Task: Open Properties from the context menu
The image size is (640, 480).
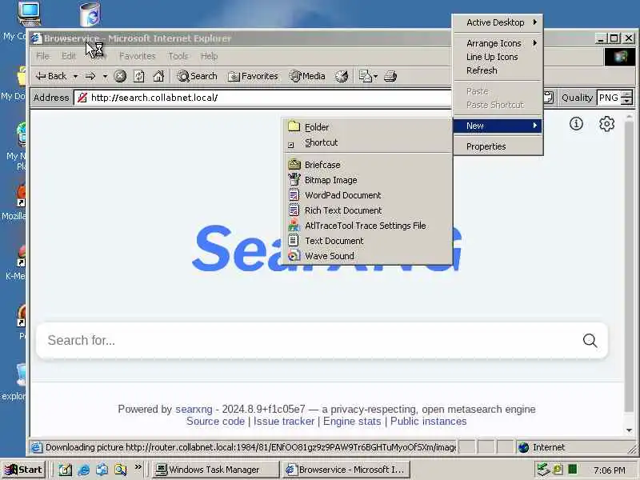Action: [x=498, y=146]
